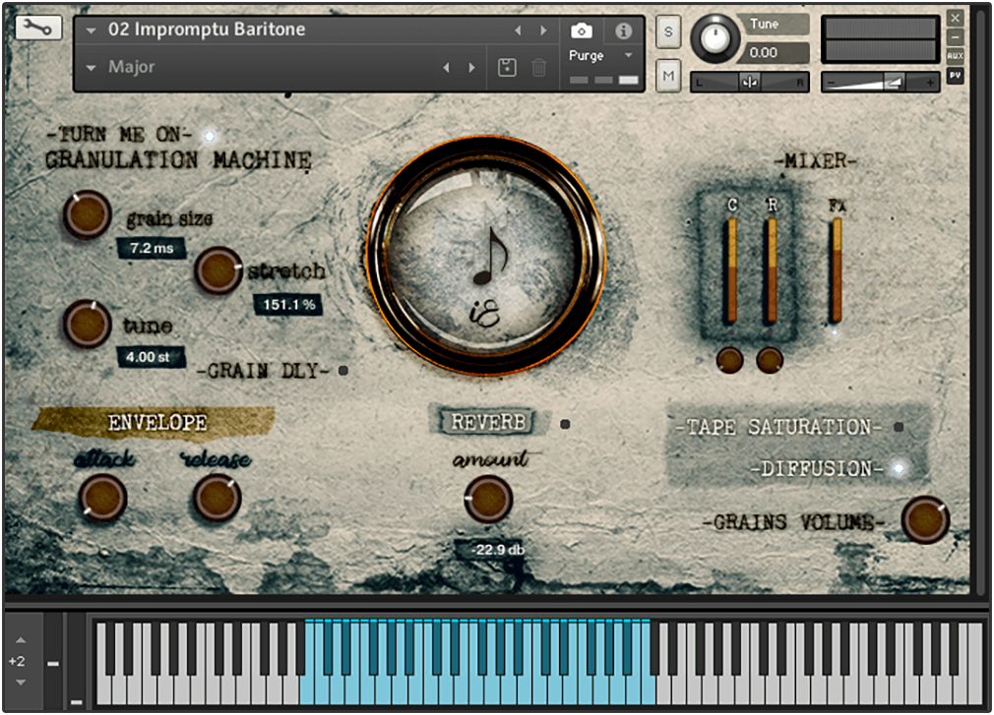Open the Purge dropdown menu
The height and width of the screenshot is (715, 994).
[628, 56]
